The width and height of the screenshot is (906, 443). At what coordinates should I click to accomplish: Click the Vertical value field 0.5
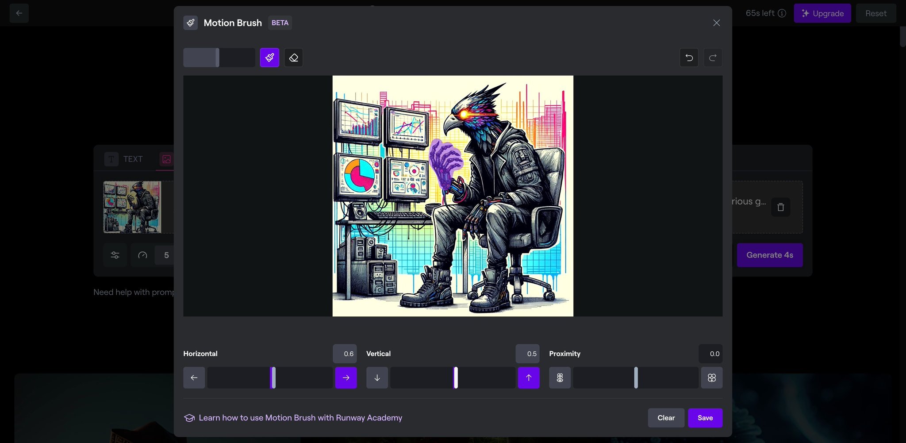(x=527, y=354)
